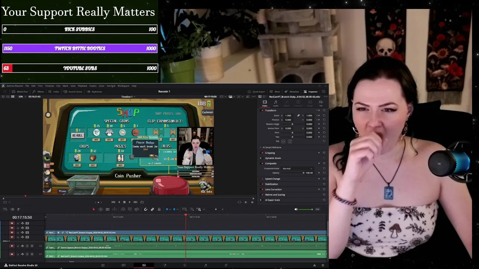Open the Timeline 1 name dropdown
This screenshot has width=479, height=269.
click(x=128, y=97)
